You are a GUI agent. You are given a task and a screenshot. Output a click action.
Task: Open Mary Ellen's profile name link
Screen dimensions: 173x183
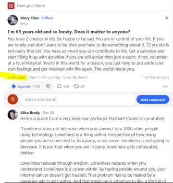(30, 18)
